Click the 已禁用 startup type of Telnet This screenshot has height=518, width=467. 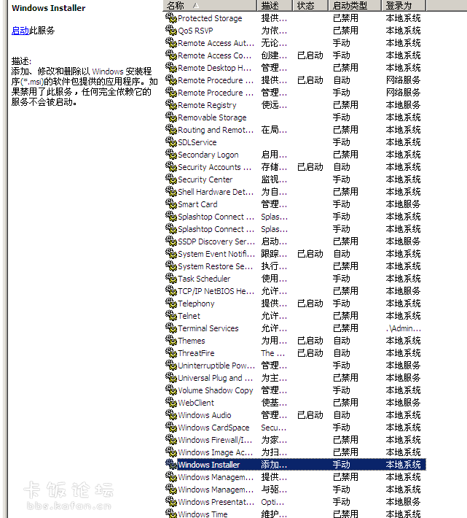click(345, 315)
